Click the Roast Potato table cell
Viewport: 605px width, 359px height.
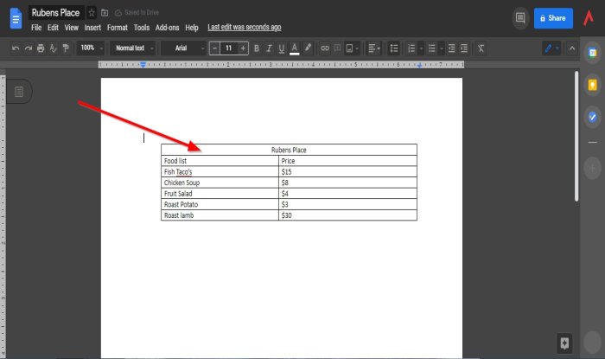(220, 205)
